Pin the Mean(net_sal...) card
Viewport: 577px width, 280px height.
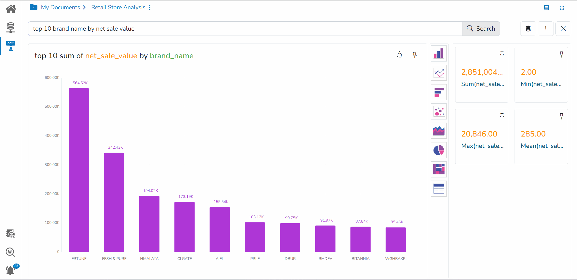click(561, 116)
